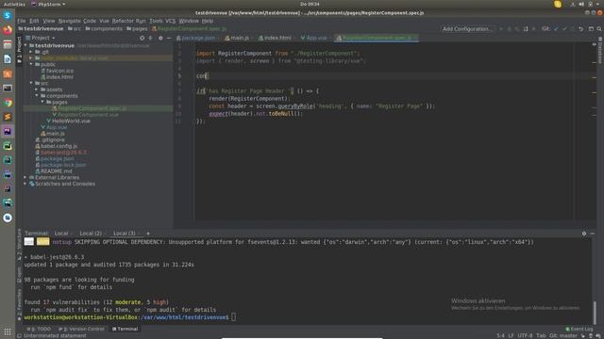Open the VCS menu
The image size is (604, 339).
[x=170, y=21]
